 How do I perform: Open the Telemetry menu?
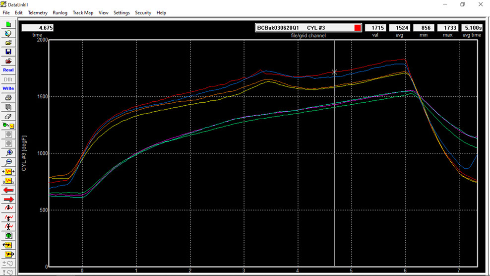pos(38,12)
